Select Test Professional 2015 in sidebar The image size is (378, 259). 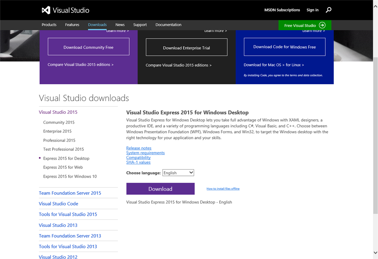(63, 149)
